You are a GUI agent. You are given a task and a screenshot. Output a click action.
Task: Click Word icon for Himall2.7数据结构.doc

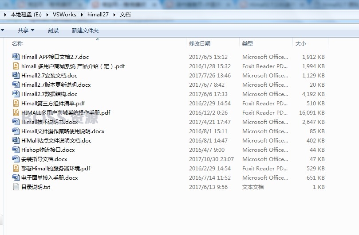pyautogui.click(x=16, y=94)
